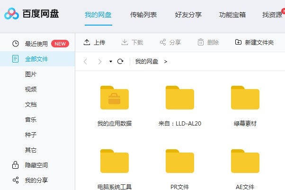This screenshot has width=285, height=190.
Task: Select 全部文件 in the sidebar
Action: coord(36,59)
